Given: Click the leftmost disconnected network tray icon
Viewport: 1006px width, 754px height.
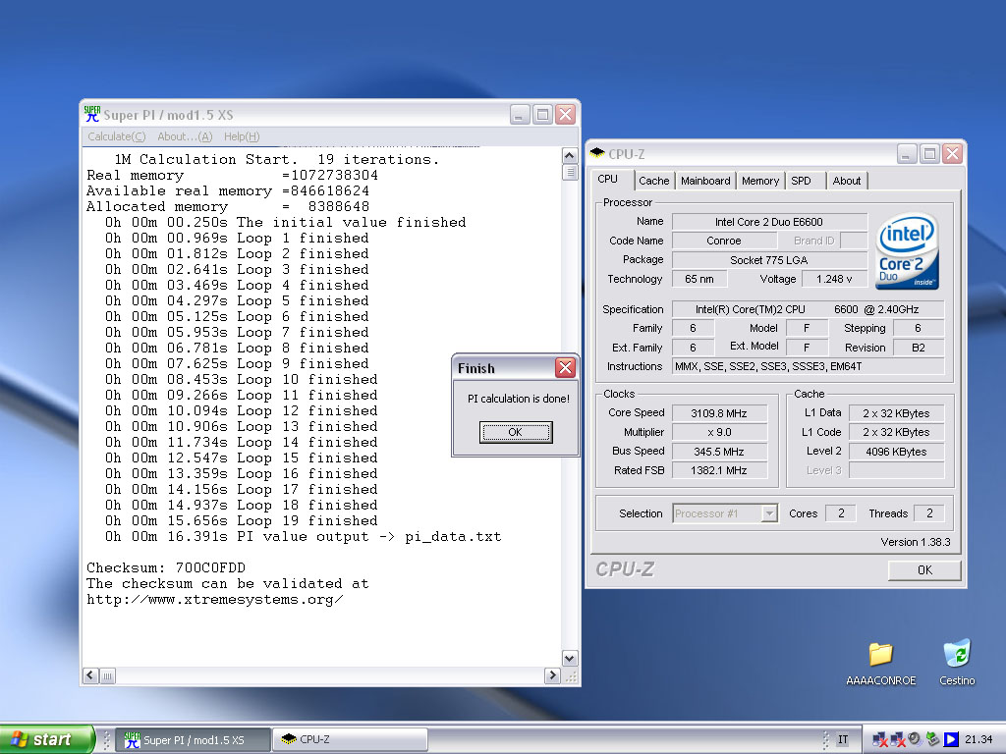Looking at the screenshot, I should pos(880,739).
